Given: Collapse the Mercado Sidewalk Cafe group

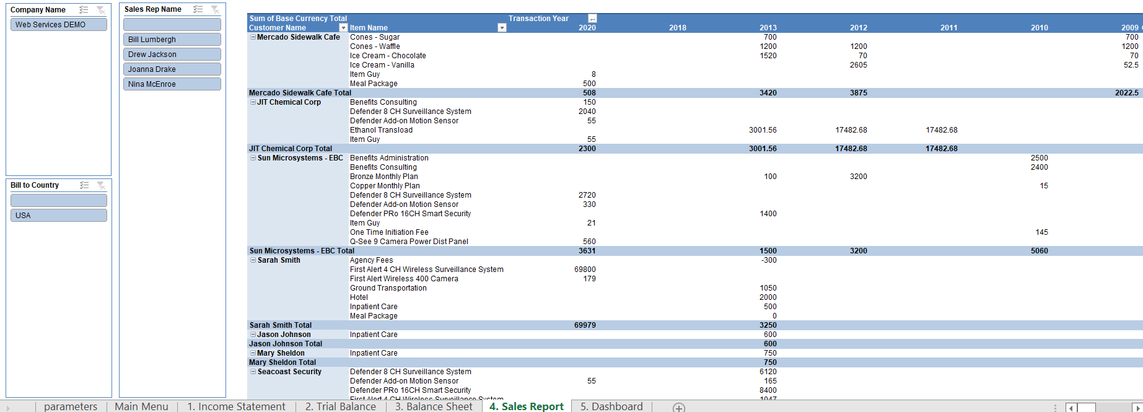Looking at the screenshot, I should coord(253,37).
